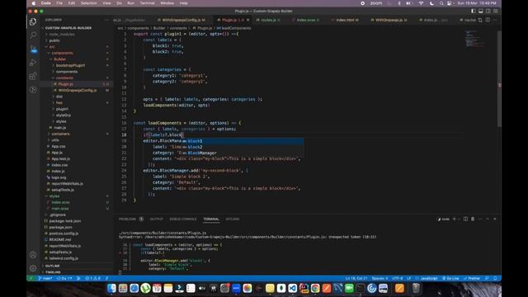
Task: Split the terminal with split icon
Action: tap(465, 219)
